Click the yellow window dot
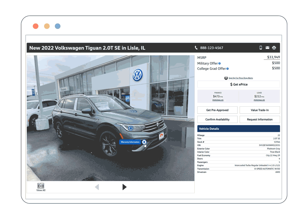Viewport: 308px width, 219px height. click(47, 26)
